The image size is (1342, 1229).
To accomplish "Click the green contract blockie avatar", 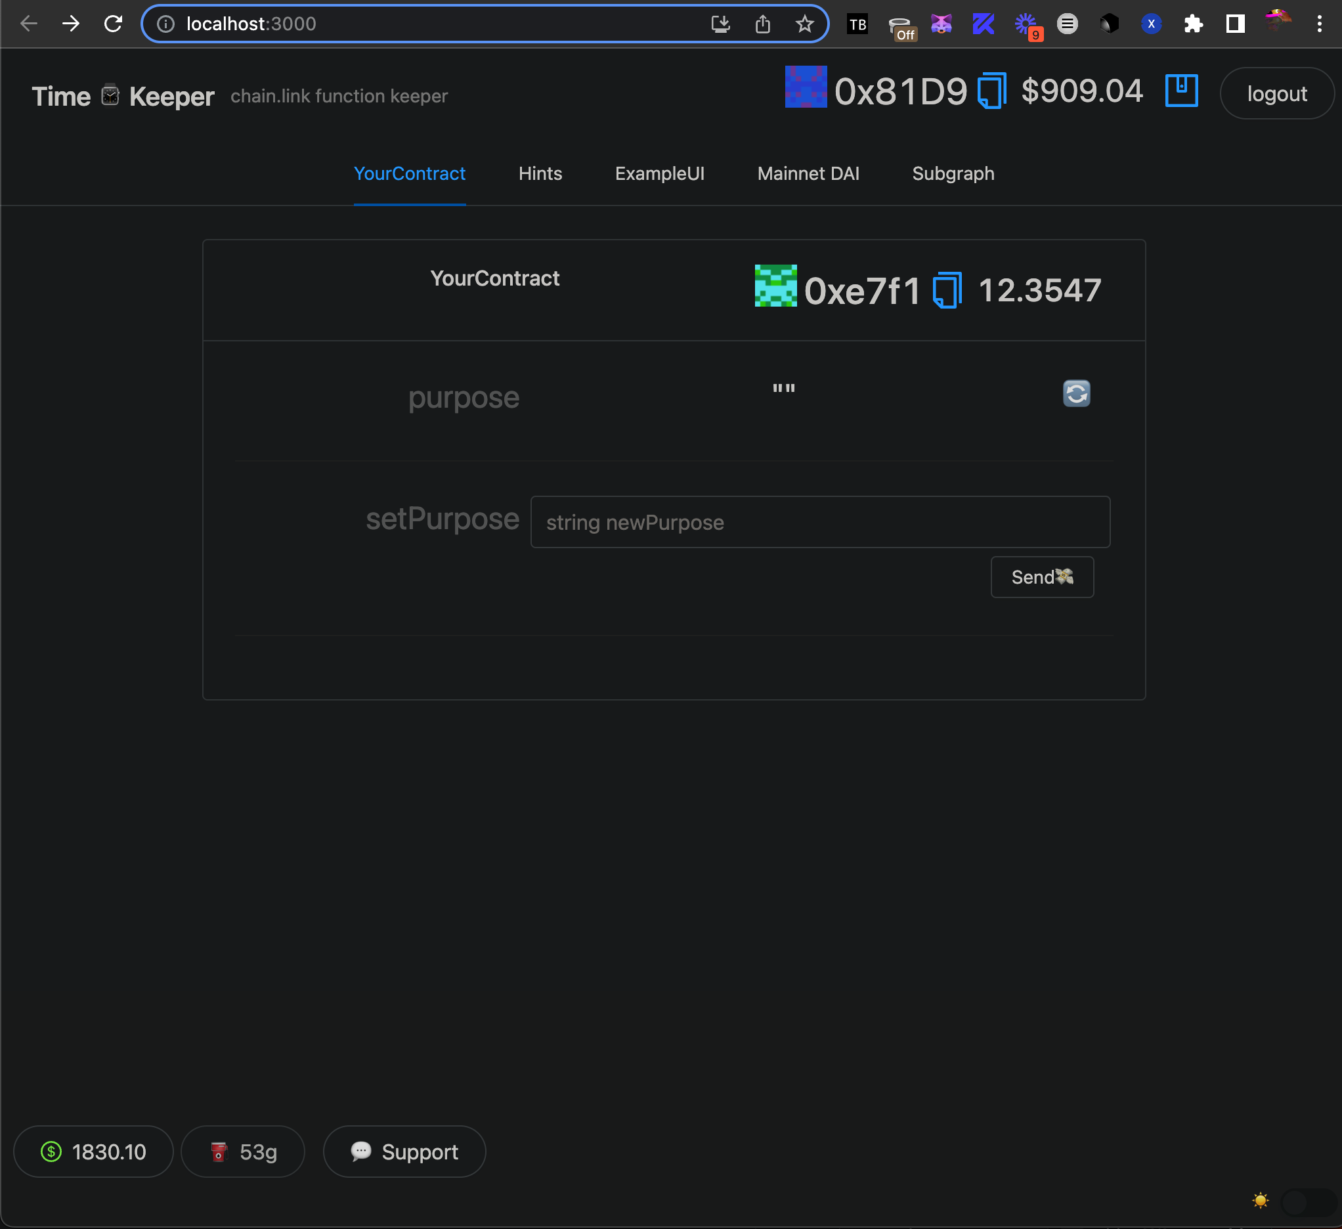I will [x=775, y=286].
